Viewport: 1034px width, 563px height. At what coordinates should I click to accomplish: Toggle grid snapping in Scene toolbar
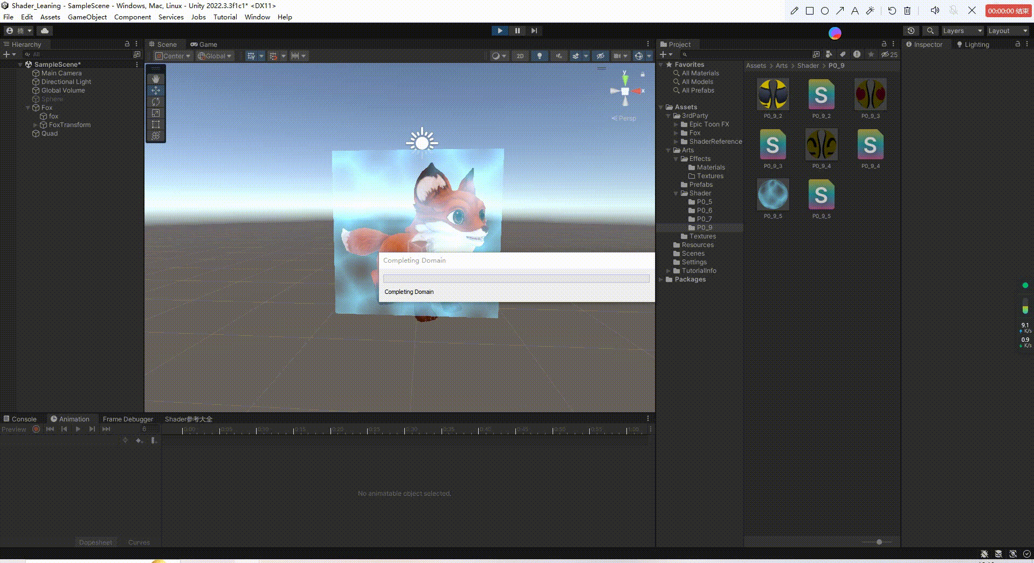pos(273,56)
